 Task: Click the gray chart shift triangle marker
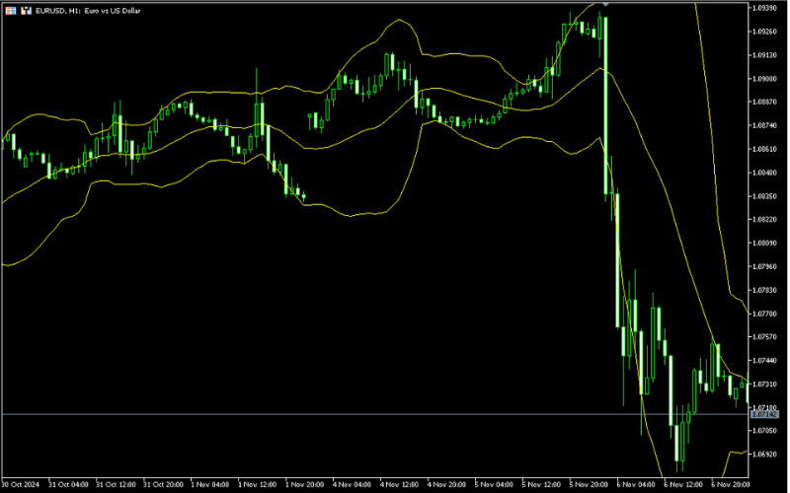(605, 4)
